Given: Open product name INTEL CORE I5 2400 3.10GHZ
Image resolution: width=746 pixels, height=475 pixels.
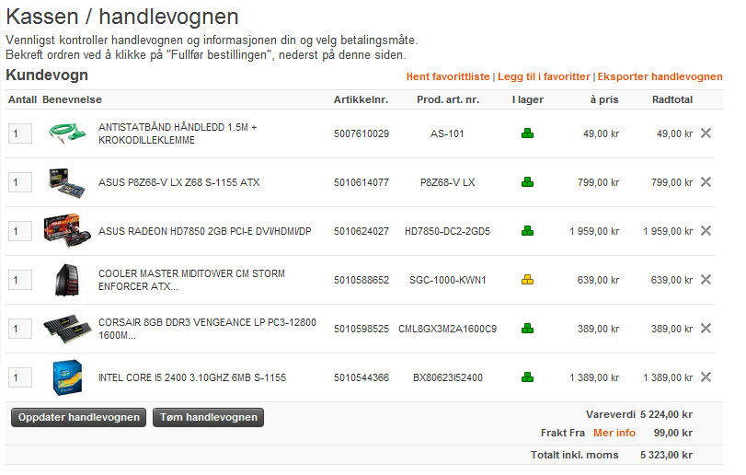Looking at the screenshot, I should point(192,378).
